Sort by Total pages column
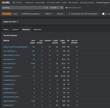The height and width of the screenshot is (108, 110). (x=32, y=42)
